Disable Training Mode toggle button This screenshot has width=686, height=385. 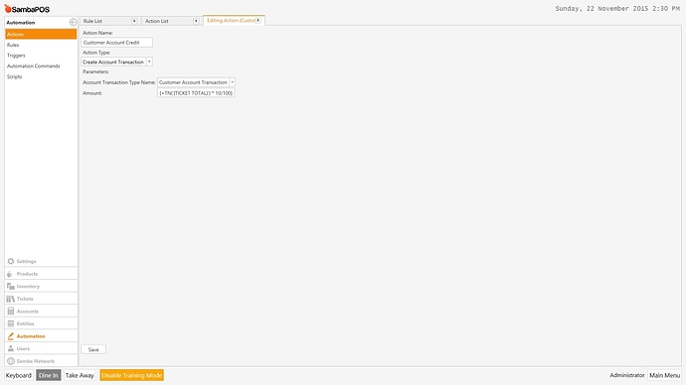131,375
